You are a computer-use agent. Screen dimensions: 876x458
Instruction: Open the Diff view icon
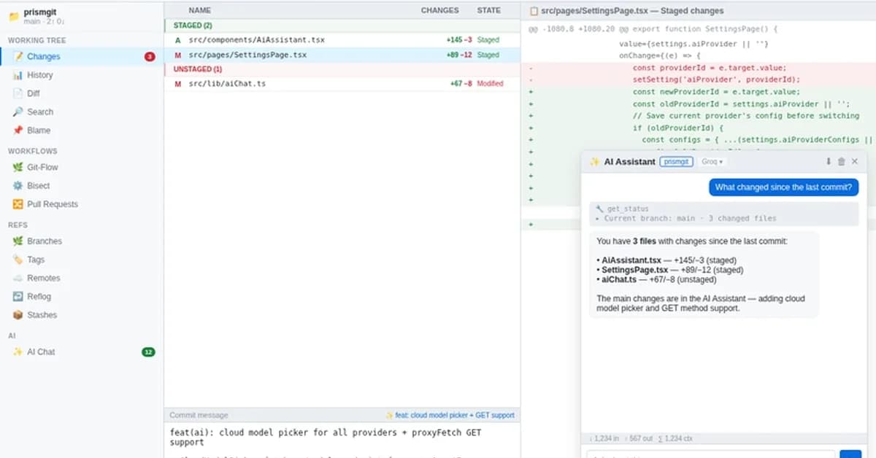coord(18,93)
